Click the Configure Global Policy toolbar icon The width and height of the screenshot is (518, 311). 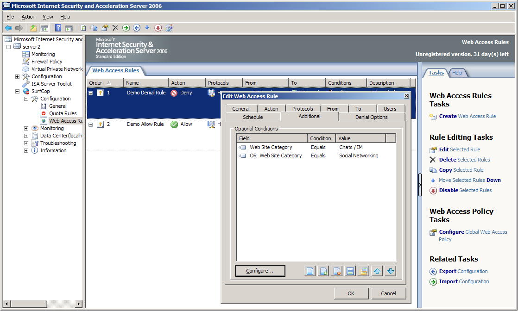(169, 28)
